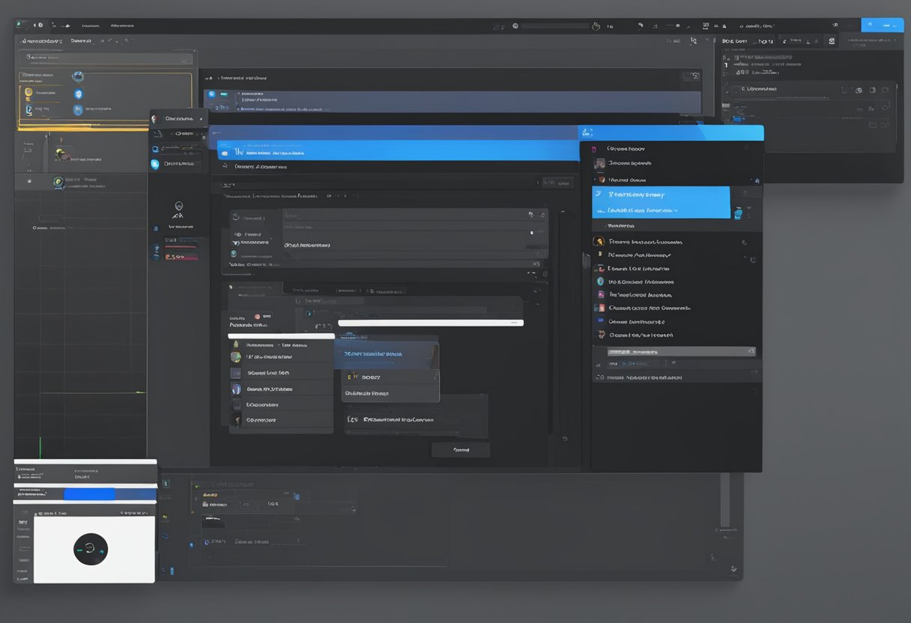Click the cyan round icon in the narrow sidebar
This screenshot has width=911, height=623.
pos(155,164)
